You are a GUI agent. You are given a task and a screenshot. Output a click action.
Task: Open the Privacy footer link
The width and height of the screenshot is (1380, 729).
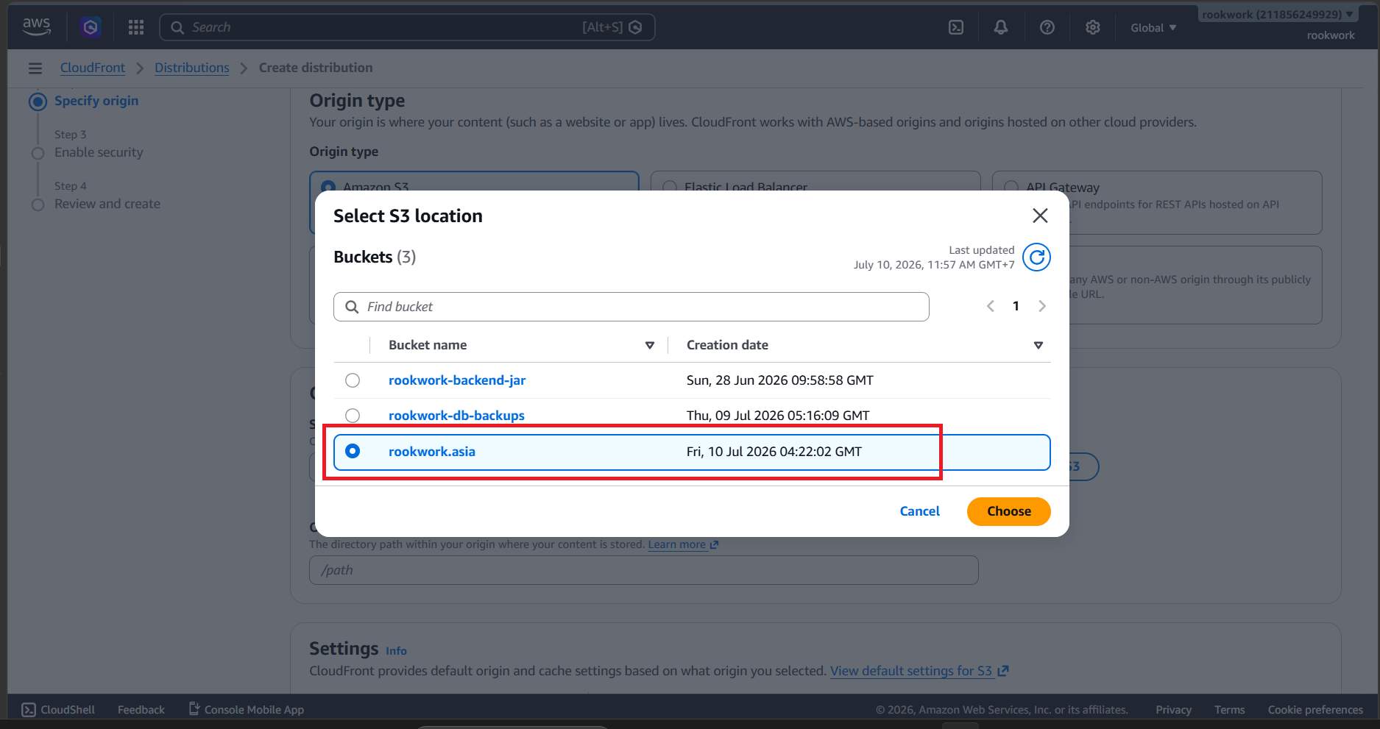click(1173, 710)
